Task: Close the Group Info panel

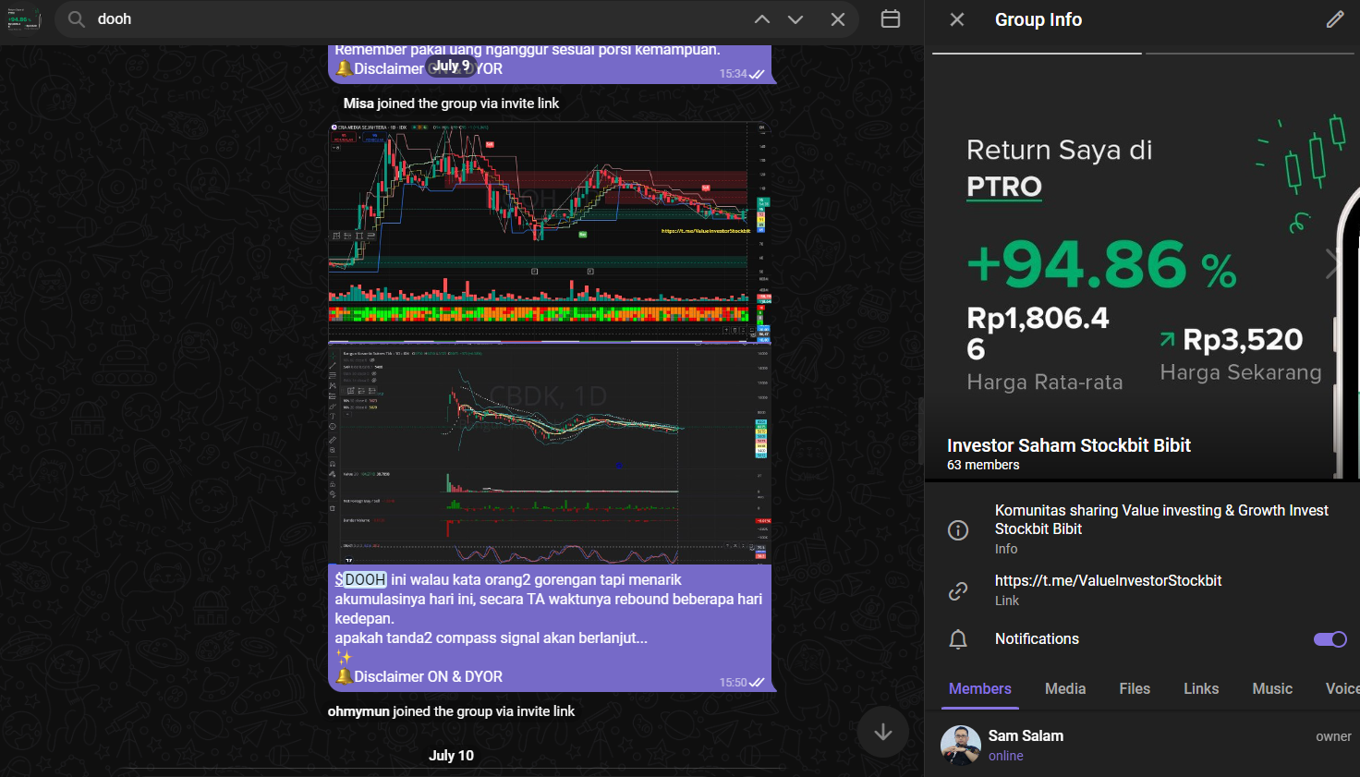Action: (x=957, y=19)
